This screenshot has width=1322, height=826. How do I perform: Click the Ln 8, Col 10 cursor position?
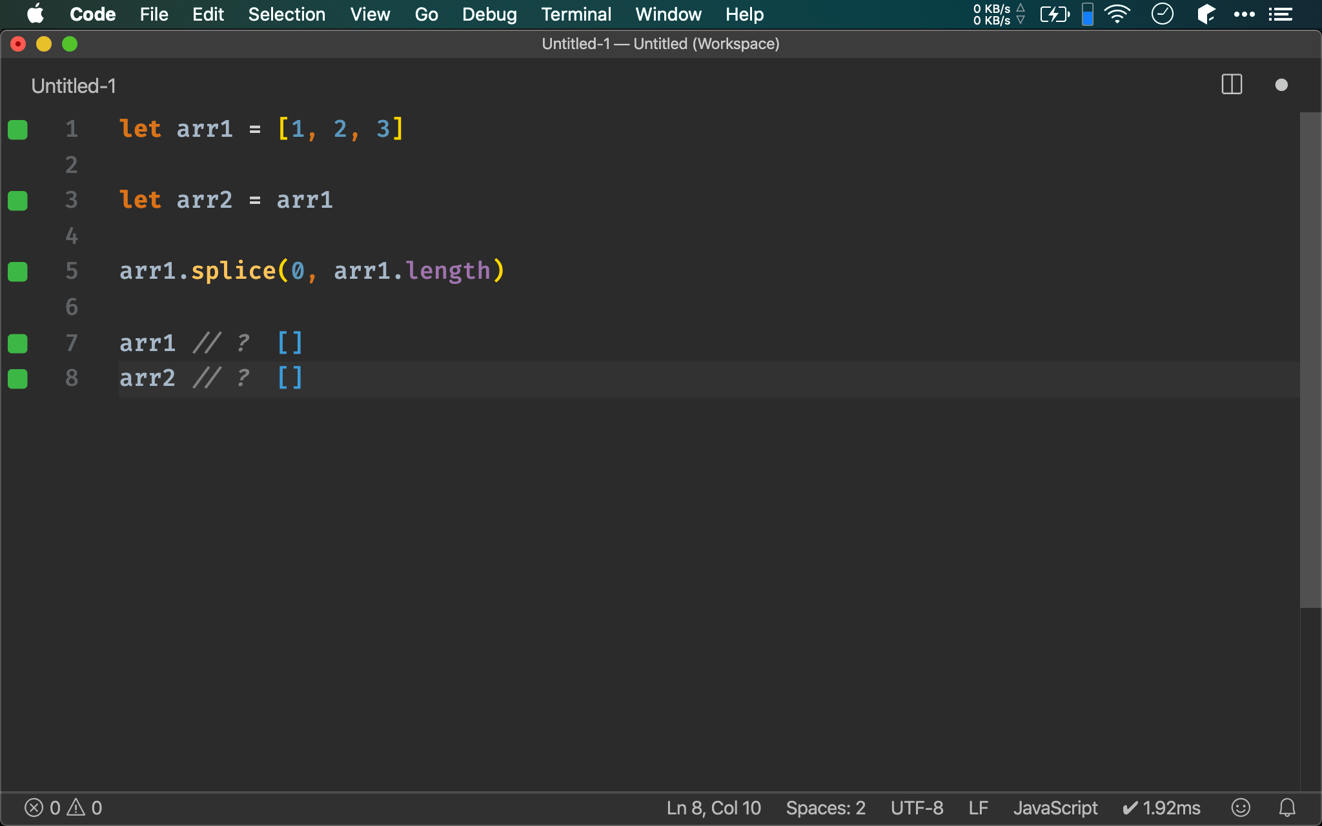(x=714, y=808)
